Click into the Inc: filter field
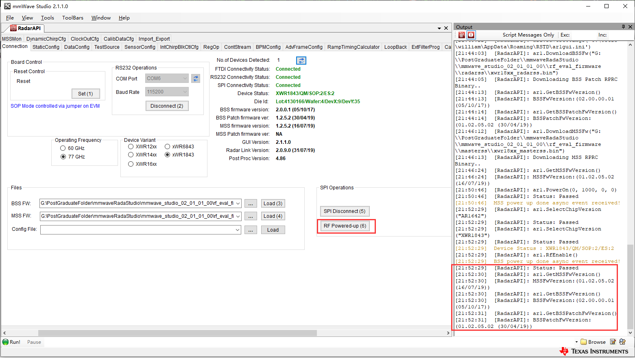Screen dimensions: 635x358 click(x=620, y=35)
